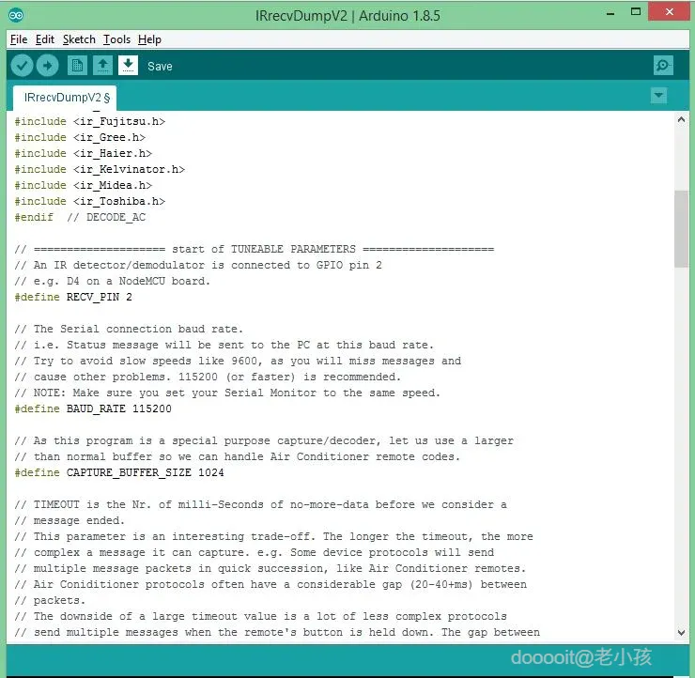
Task: Click the comment starting 'i.e. Status message will be sent'
Action: coord(224,345)
